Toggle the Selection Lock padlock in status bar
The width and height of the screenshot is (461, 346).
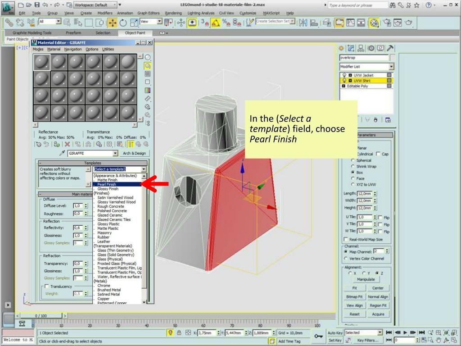[179, 333]
